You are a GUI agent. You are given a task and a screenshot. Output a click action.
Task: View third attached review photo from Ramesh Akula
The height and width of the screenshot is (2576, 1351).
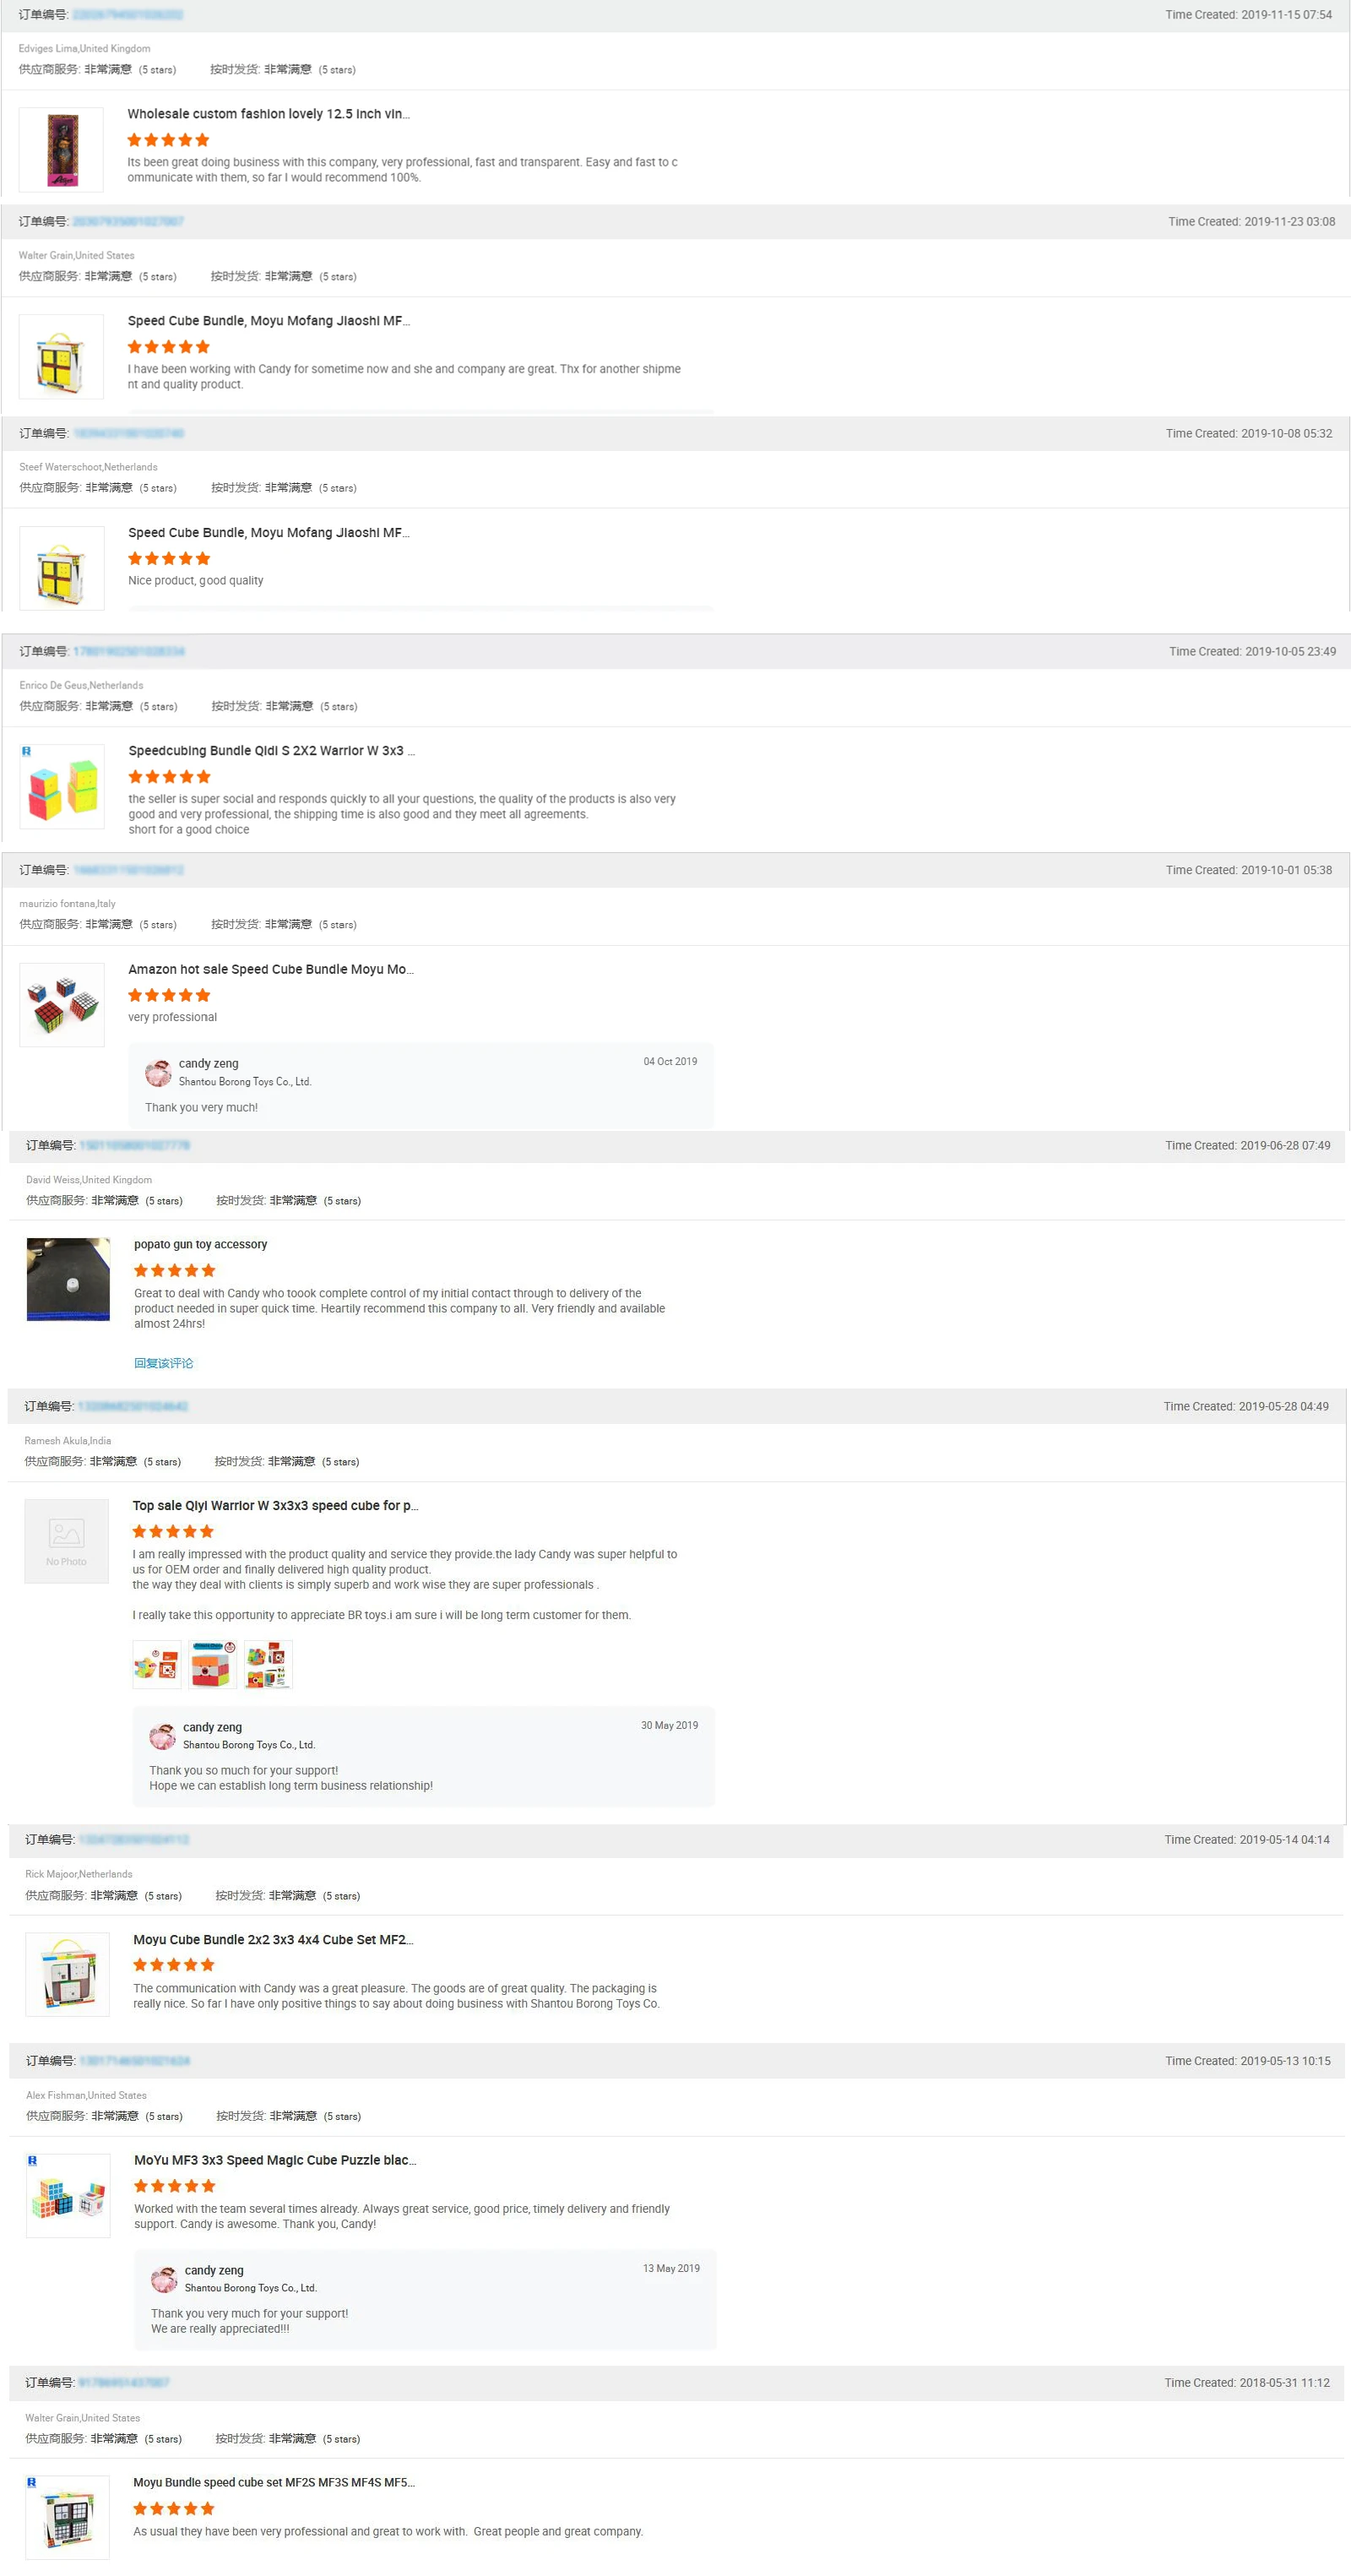coord(268,1664)
